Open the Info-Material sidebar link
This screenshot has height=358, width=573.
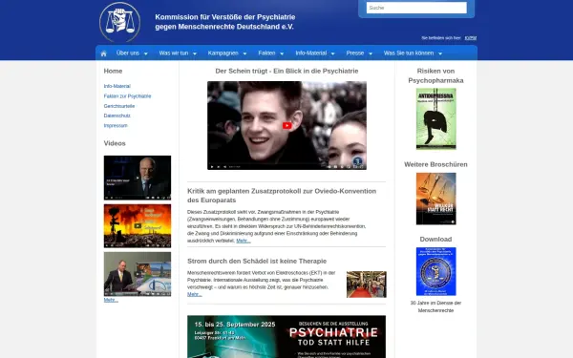117,86
